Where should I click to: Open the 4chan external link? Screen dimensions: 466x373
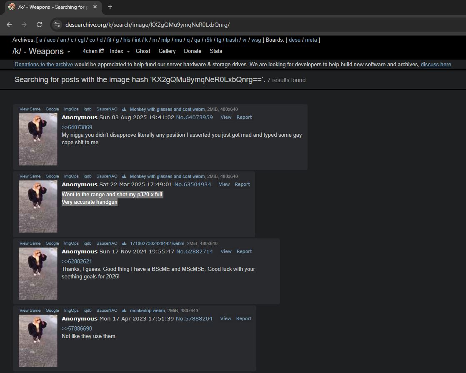(93, 51)
